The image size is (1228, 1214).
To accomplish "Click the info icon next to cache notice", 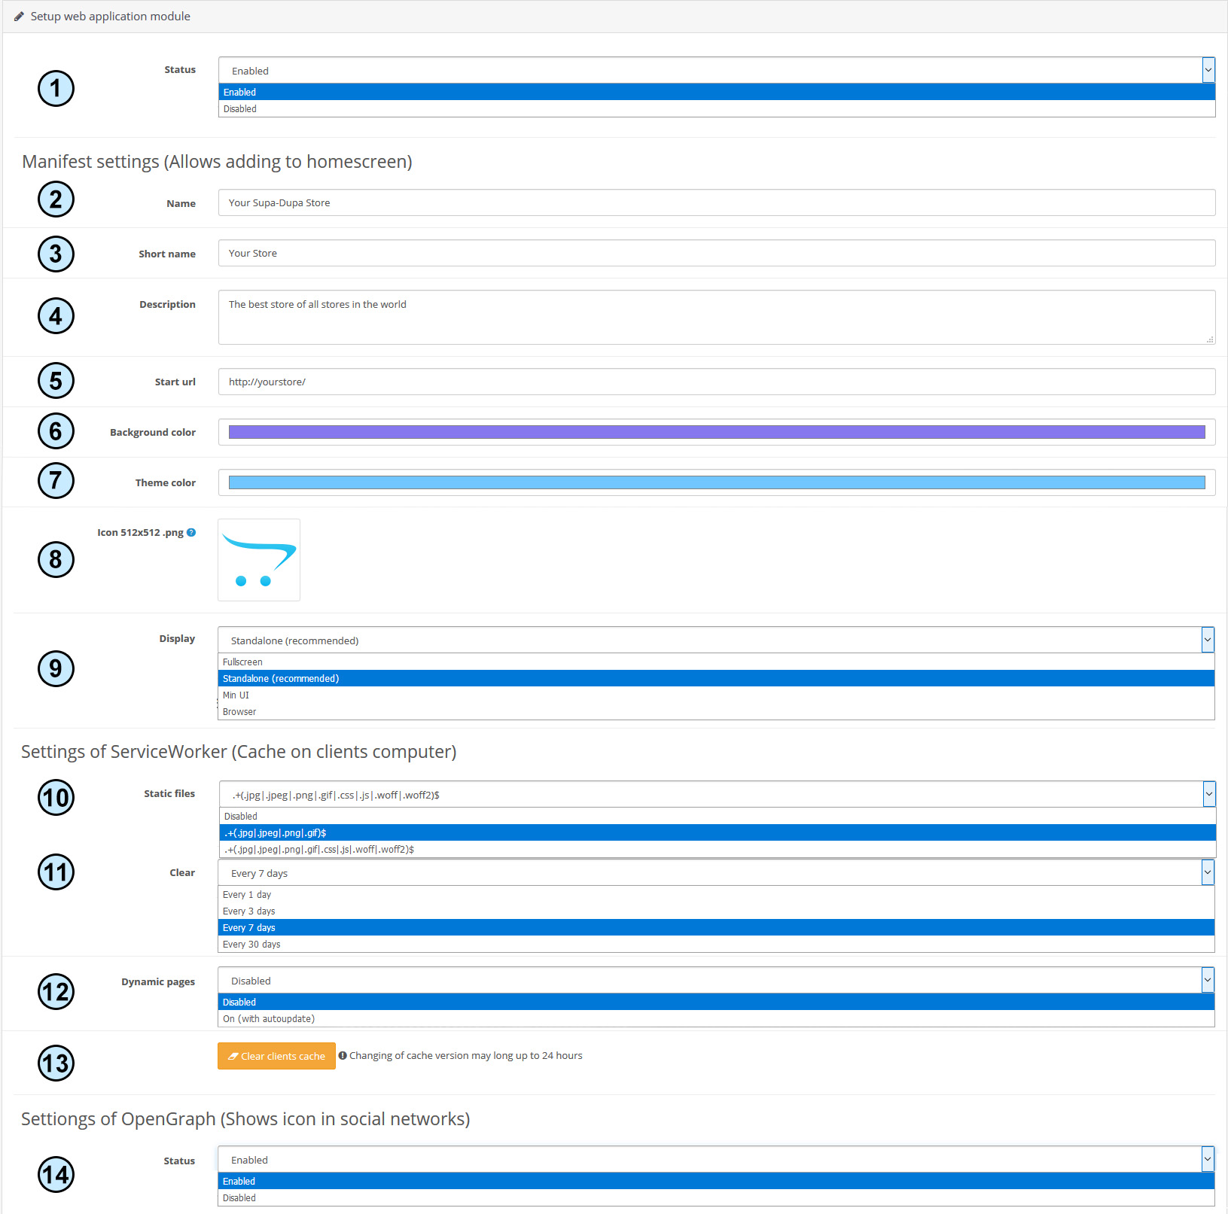I will (343, 1056).
